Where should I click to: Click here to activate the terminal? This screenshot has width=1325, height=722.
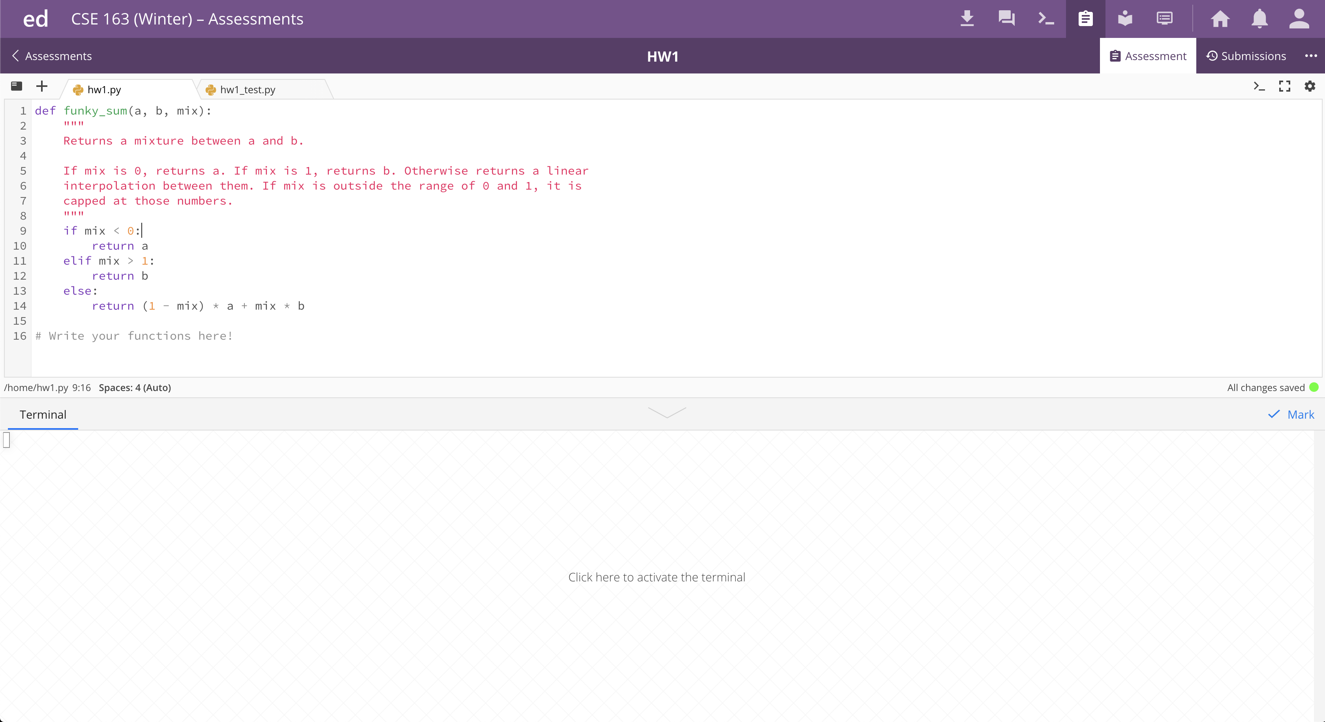pos(656,577)
